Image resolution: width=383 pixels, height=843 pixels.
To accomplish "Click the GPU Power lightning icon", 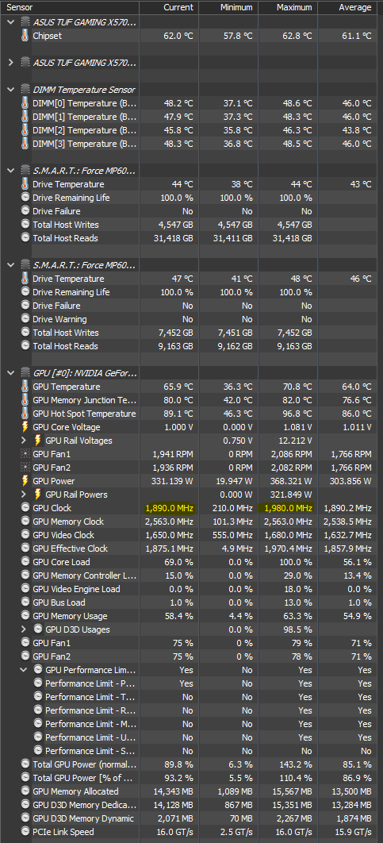I will (25, 481).
